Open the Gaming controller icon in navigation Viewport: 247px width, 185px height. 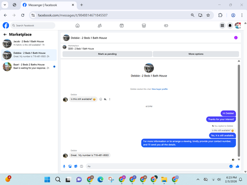click(166, 26)
